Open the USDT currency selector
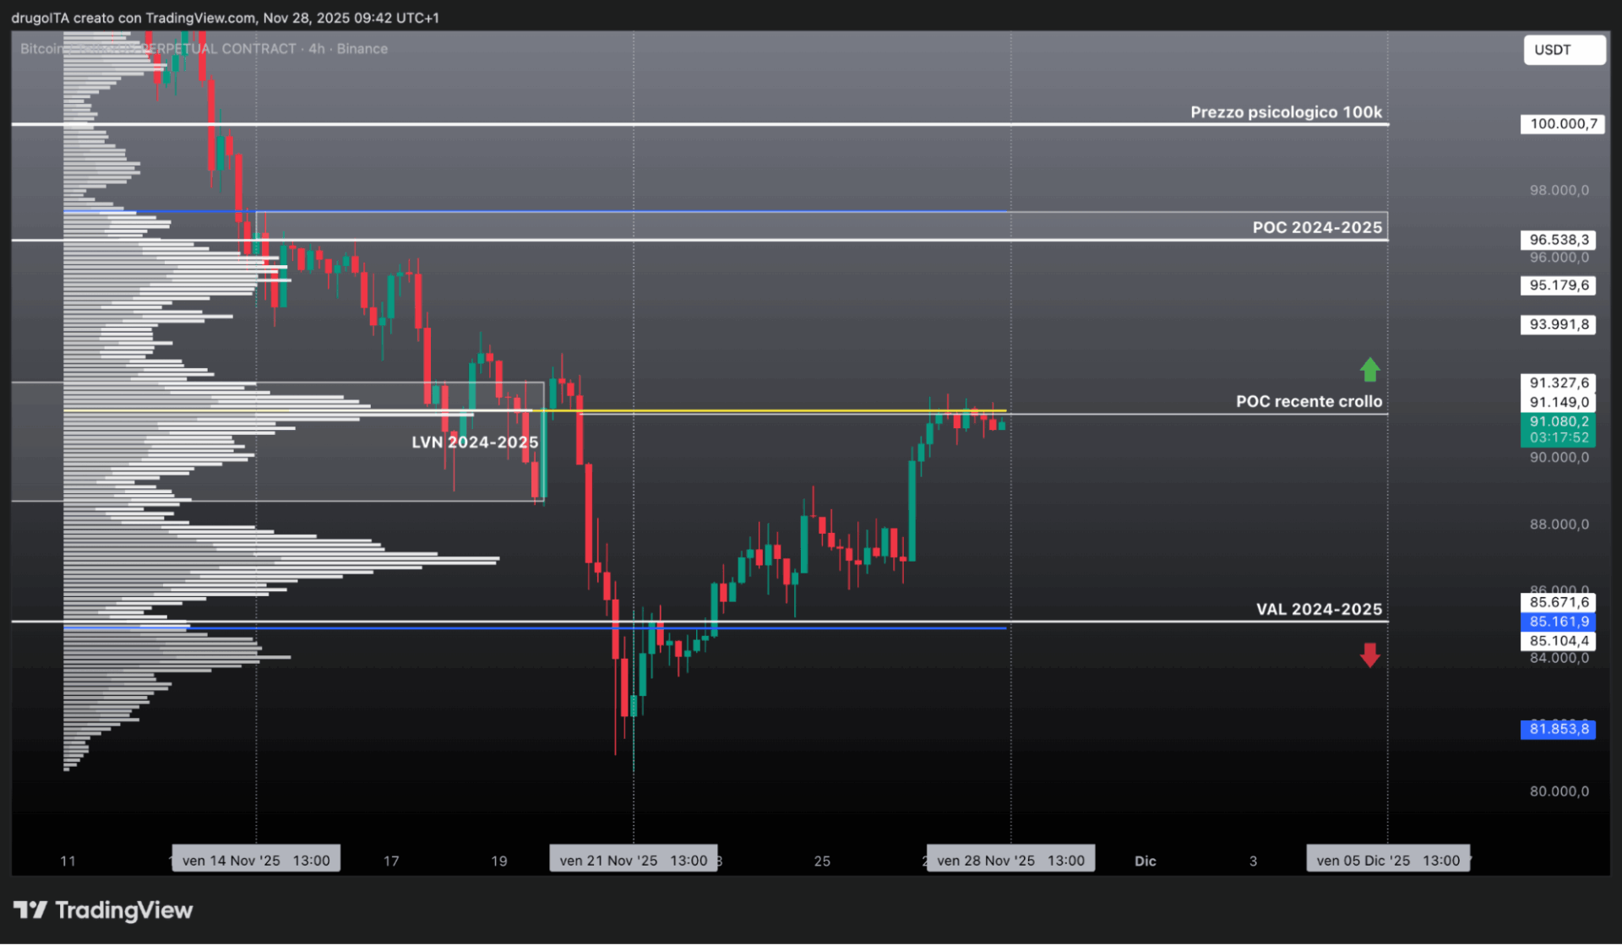 (x=1564, y=50)
